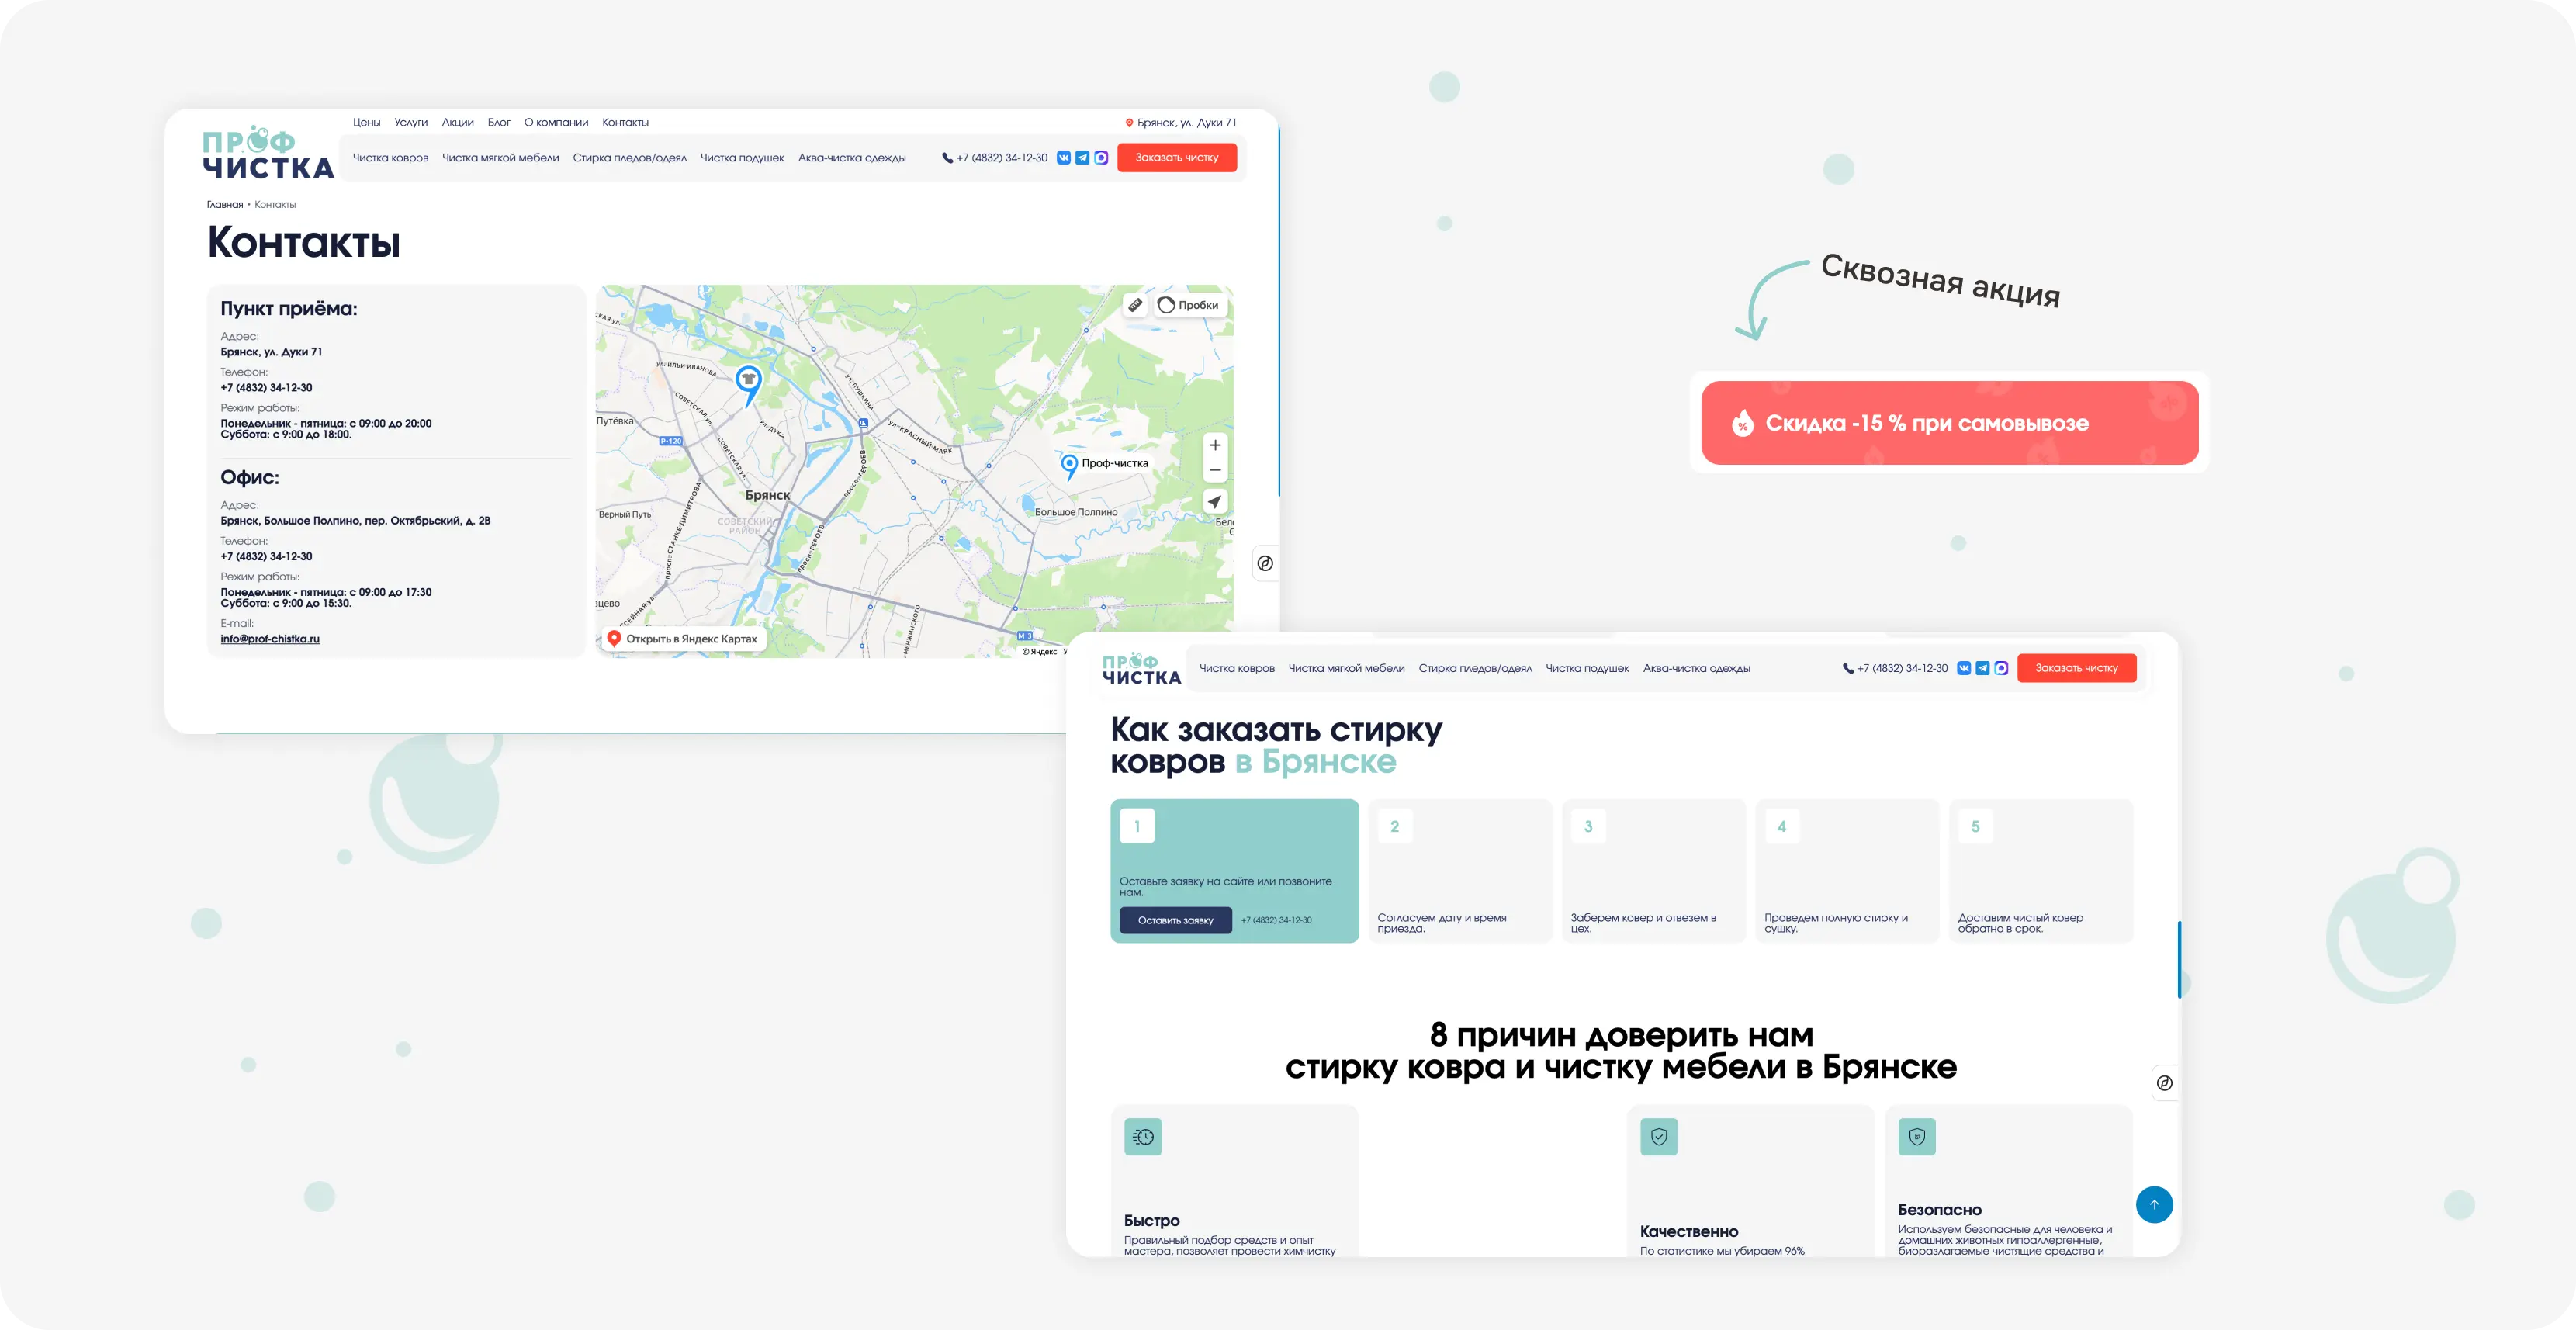This screenshot has height=1330, width=2576.
Task: Open purple messenger icon in carpet-ordering page header
Action: pyautogui.click(x=2001, y=668)
